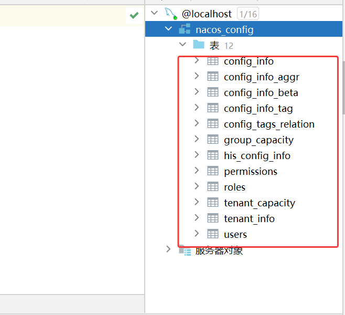Select the config_info_aggr table name
The image size is (345, 315).
pos(262,77)
